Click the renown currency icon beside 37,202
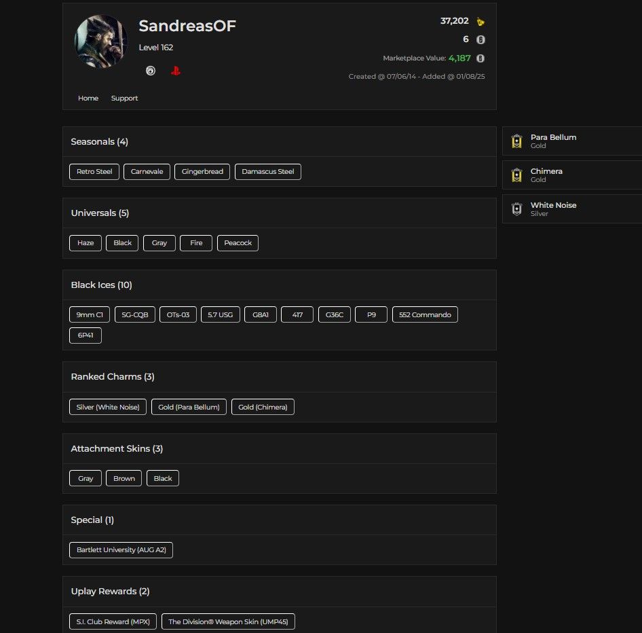 tap(480, 21)
